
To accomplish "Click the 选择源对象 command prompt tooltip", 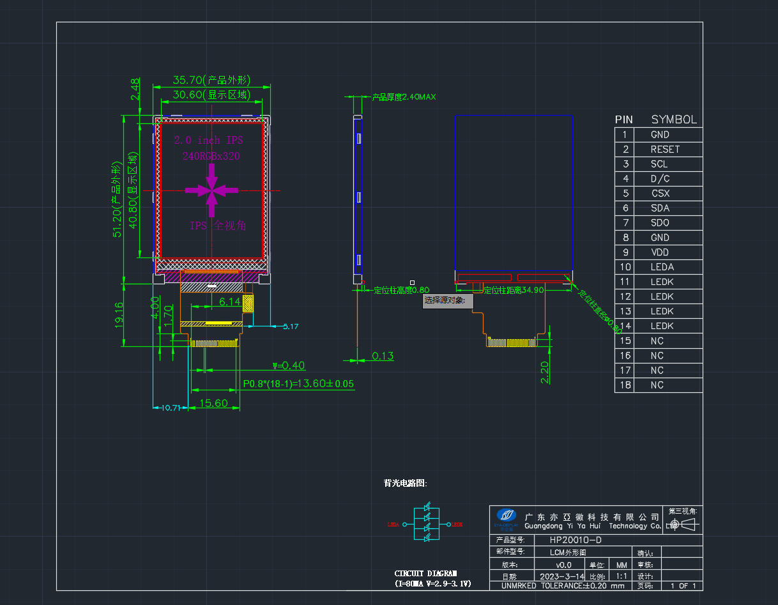I will 448,300.
